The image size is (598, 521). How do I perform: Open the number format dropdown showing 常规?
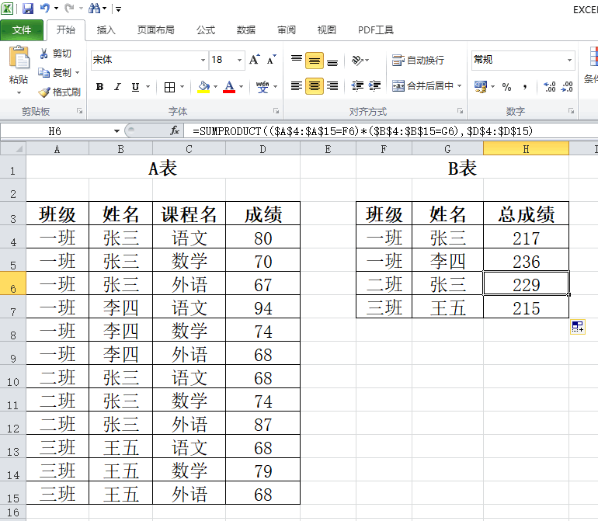[x=569, y=60]
